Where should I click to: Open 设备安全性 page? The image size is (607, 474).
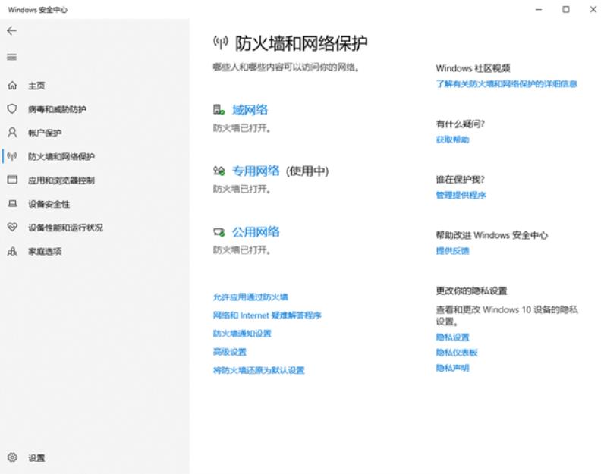49,204
